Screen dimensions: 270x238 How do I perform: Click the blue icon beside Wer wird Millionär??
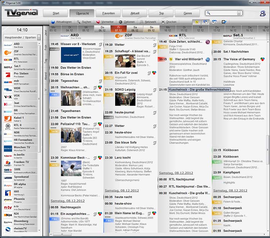click(x=208, y=59)
